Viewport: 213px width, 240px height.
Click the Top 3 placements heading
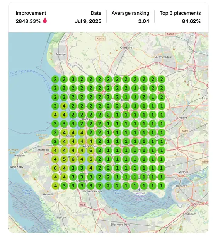point(180,13)
